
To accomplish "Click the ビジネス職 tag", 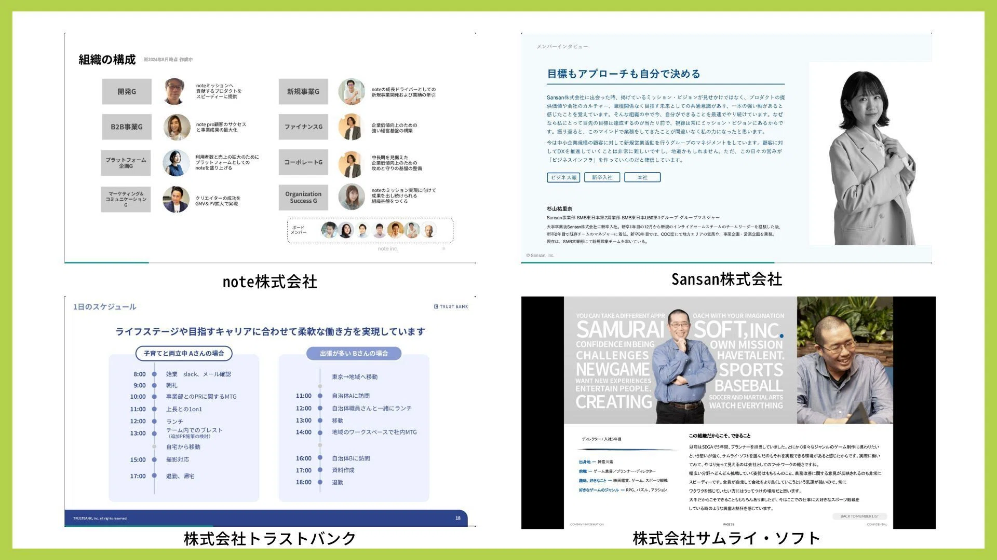I will (x=563, y=177).
